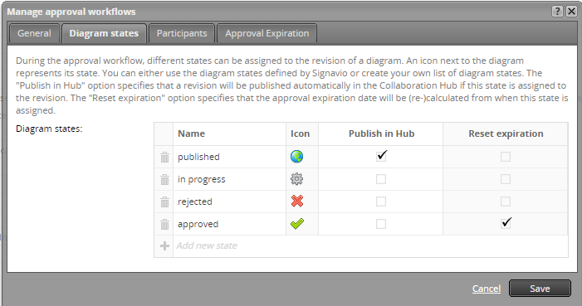
Task: Open the Participants tab
Action: tap(182, 33)
